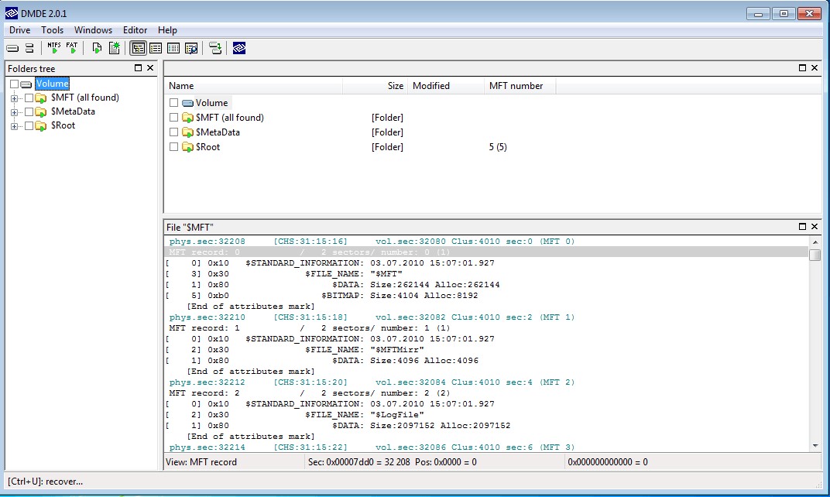Open the Tools menu
This screenshot has width=830, height=497.
53,30
